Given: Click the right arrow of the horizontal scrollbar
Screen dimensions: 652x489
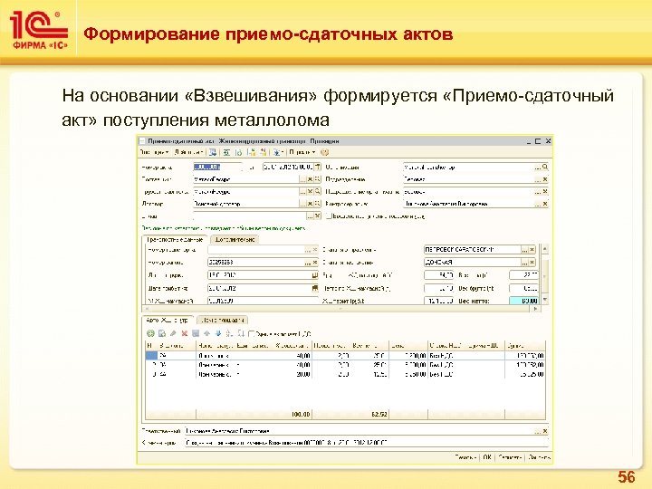Looking at the screenshot, I should click(x=536, y=309).
